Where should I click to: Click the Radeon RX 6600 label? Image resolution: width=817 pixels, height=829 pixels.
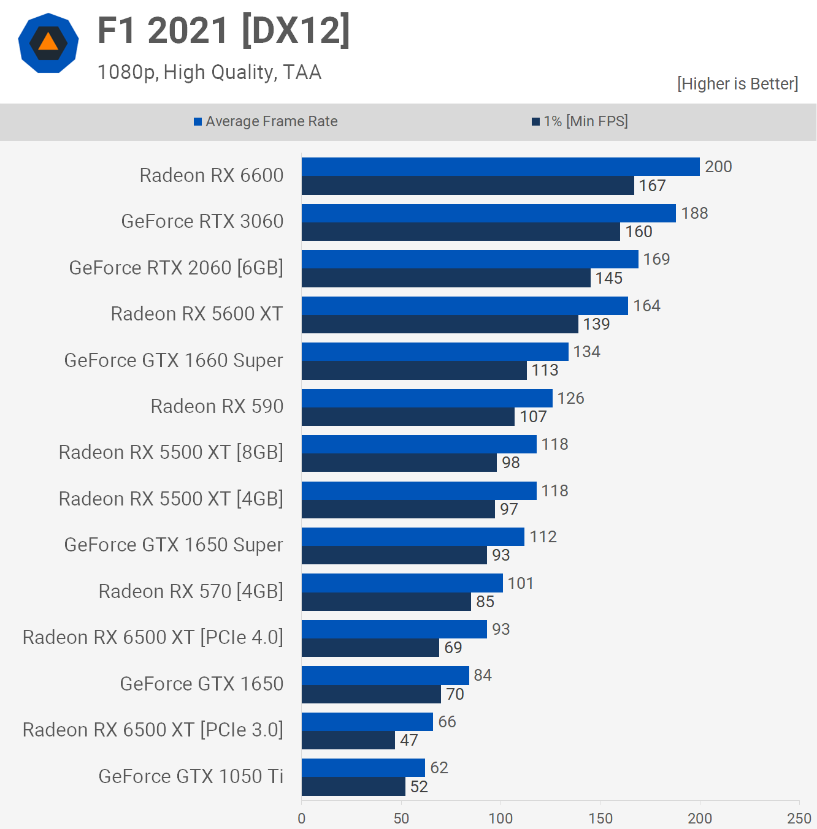(x=211, y=175)
